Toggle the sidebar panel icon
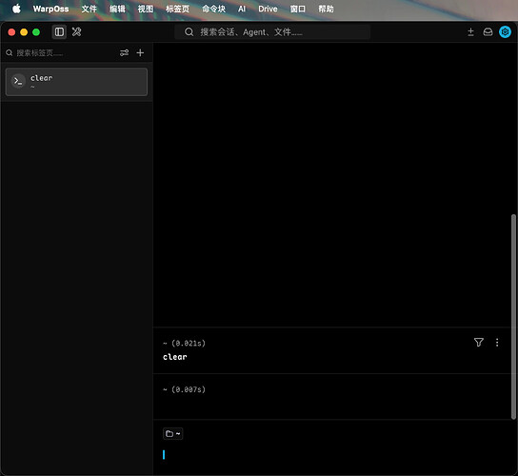 point(59,32)
